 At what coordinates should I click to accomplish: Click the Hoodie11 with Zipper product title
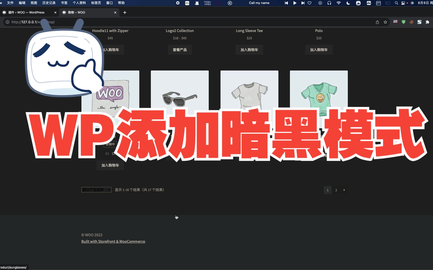(110, 31)
